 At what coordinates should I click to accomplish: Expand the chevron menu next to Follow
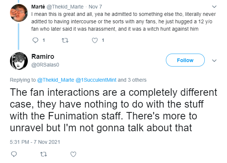coord(214,61)
